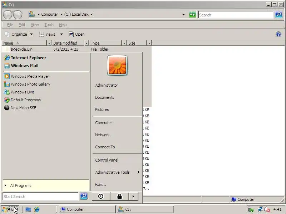Open Default Programs entry
This screenshot has width=286, height=214.
[22, 100]
